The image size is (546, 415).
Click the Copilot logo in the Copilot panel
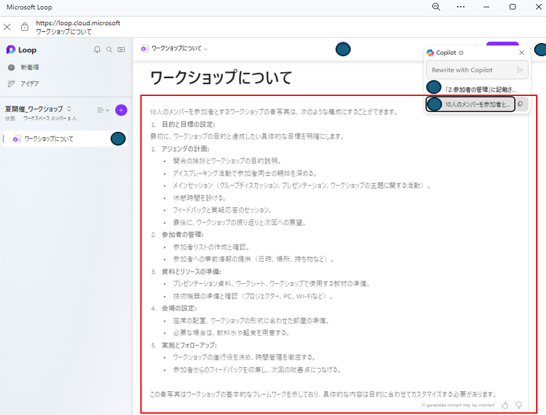pos(431,52)
